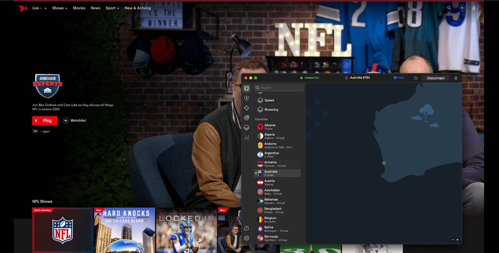499x253 pixels.
Task: Click the green connected server dot on map
Action: 384,163
